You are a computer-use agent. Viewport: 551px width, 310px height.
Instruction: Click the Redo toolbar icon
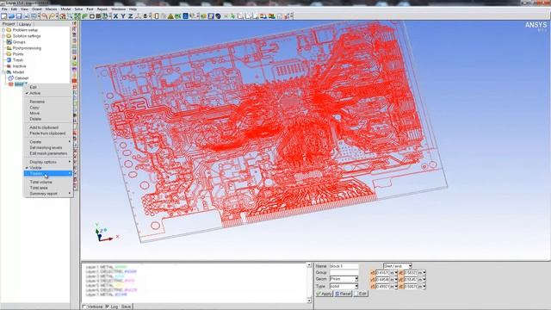coord(52,16)
